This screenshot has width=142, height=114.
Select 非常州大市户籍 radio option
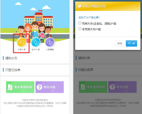pyautogui.click(x=80, y=28)
